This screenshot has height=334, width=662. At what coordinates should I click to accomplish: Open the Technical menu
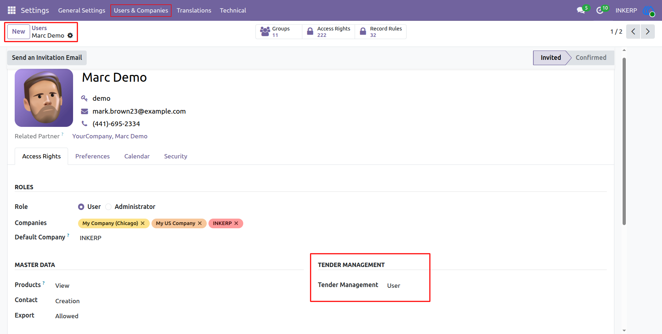pyautogui.click(x=233, y=10)
